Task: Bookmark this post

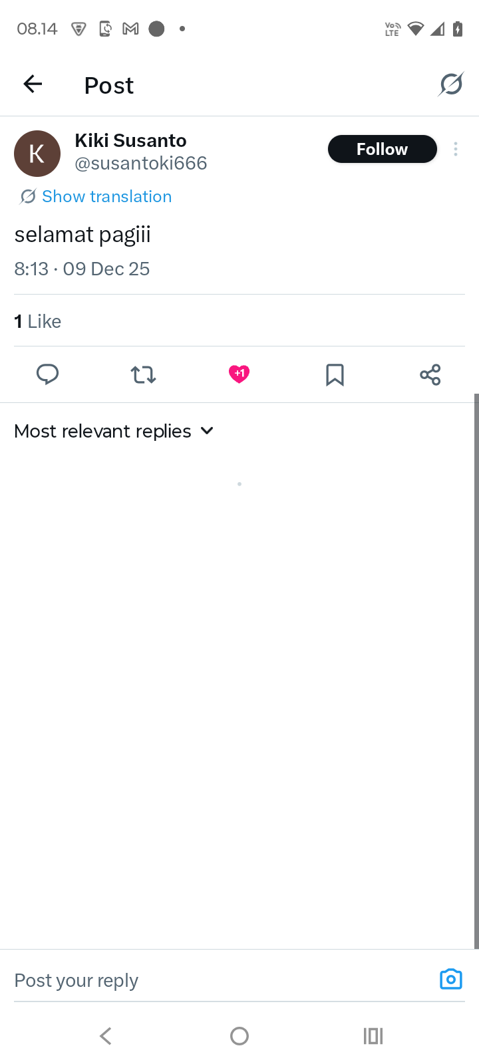Action: 335,374
